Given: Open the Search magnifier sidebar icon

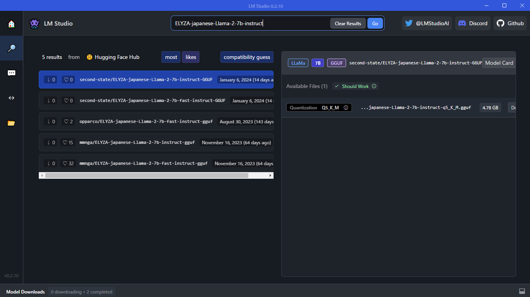Looking at the screenshot, I should 11,48.
